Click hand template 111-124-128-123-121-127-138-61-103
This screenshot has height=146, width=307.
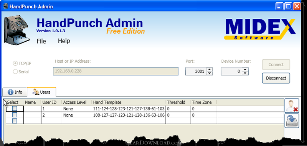click(x=129, y=109)
